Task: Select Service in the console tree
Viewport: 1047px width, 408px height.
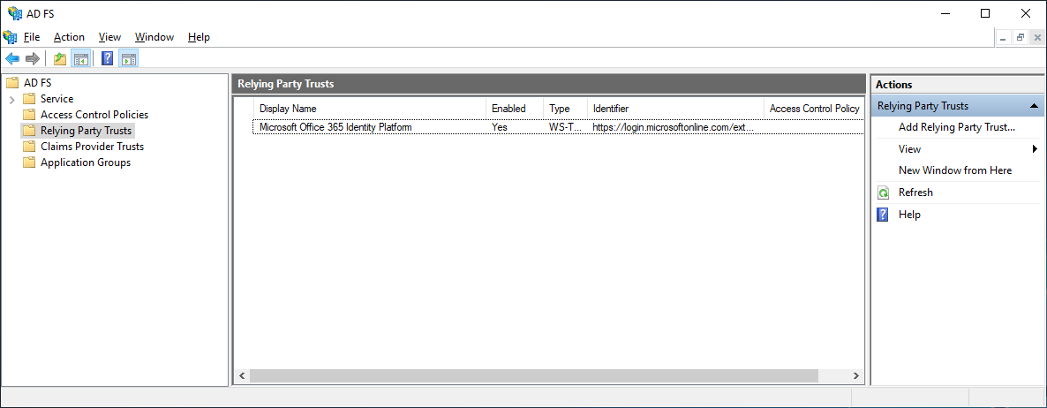Action: pos(56,99)
